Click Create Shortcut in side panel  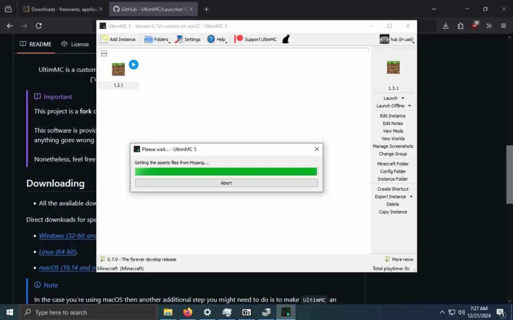393,189
